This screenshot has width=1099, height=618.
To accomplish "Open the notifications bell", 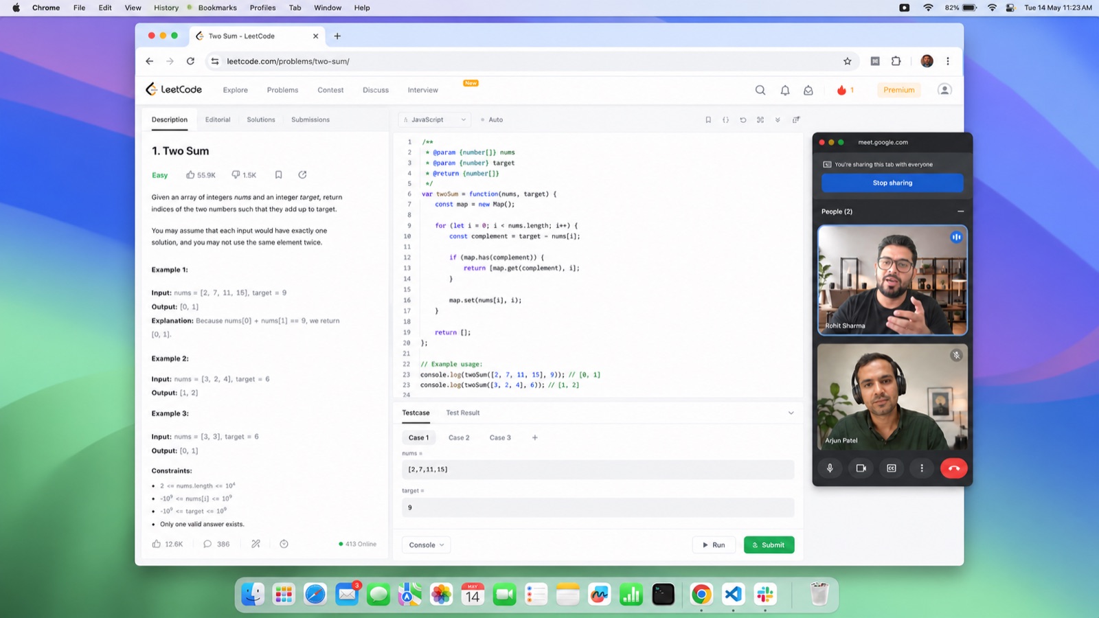I will (x=785, y=90).
